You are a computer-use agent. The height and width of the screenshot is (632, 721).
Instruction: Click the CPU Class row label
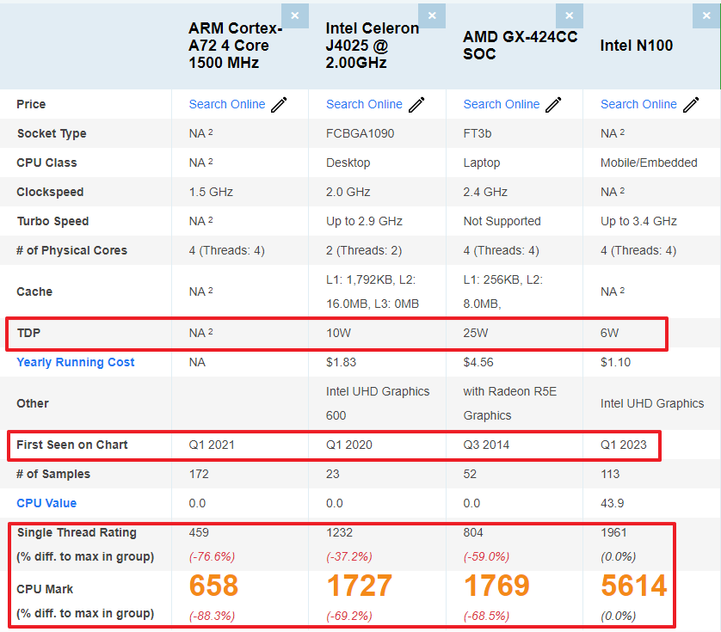pyautogui.click(x=46, y=163)
